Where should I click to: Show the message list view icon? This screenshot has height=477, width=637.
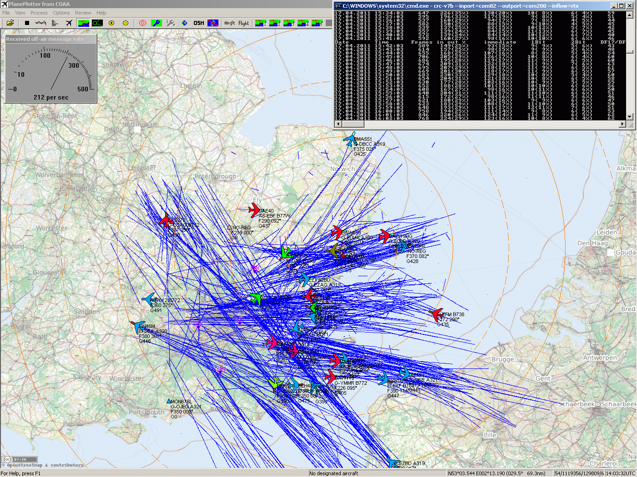(x=55, y=23)
